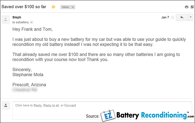Open the More options dropdown beside reply

190,17
